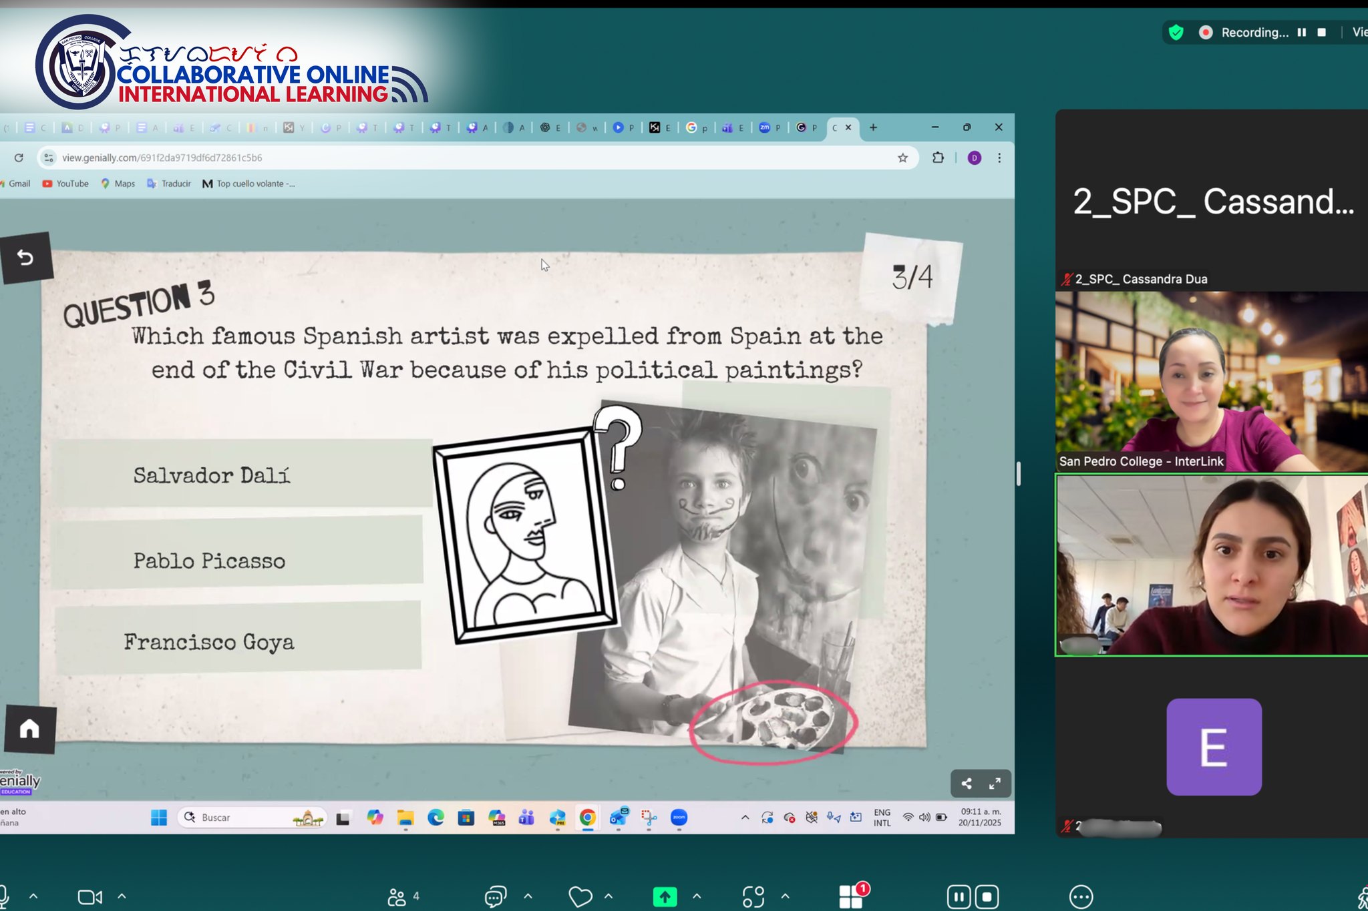Screen dimensions: 1368x911
Task: Open the Traducir bookmark
Action: [169, 184]
